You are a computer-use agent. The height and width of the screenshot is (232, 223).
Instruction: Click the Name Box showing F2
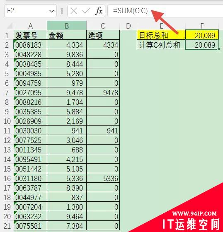tap(31, 11)
